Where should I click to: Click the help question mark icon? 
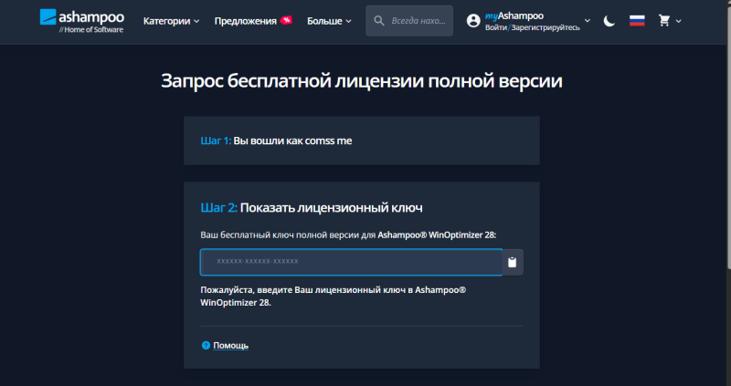[x=206, y=346]
